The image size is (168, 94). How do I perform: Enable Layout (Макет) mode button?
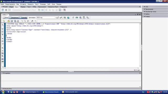(x=34, y=10)
